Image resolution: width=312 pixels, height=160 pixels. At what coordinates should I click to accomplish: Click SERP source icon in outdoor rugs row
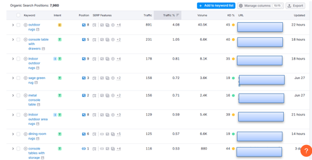tap(94, 25)
